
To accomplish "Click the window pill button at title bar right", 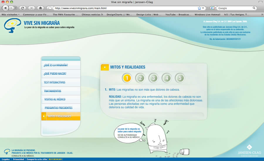I will 260,2.
